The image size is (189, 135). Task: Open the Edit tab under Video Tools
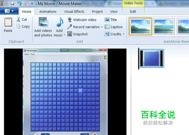(133, 11)
